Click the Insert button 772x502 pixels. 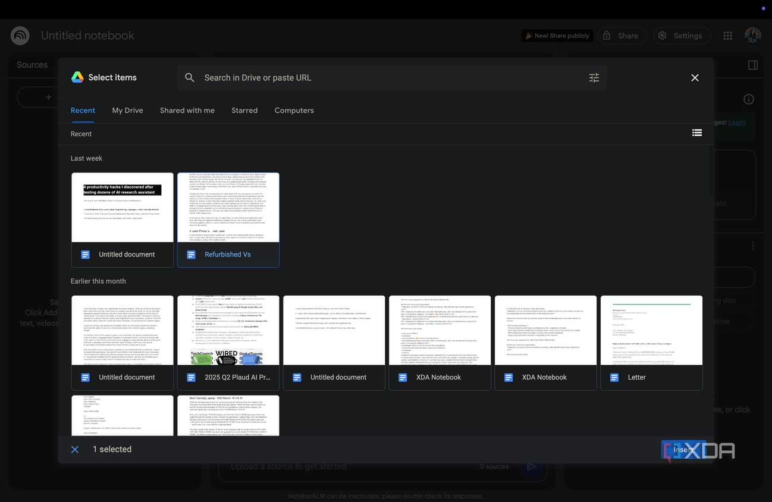coord(684,450)
